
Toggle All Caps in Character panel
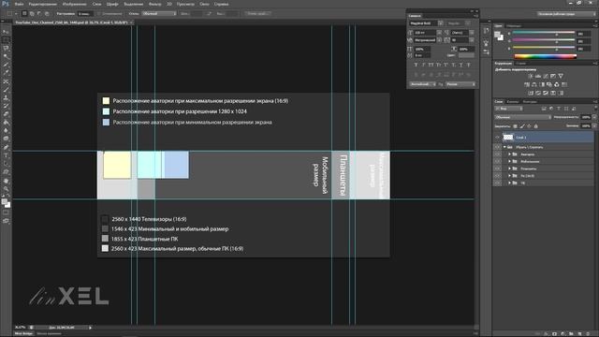point(431,65)
